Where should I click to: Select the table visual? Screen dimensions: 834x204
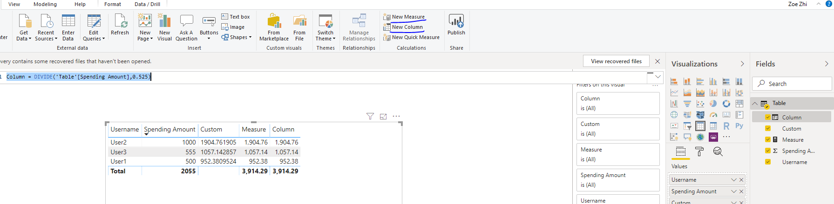point(700,126)
